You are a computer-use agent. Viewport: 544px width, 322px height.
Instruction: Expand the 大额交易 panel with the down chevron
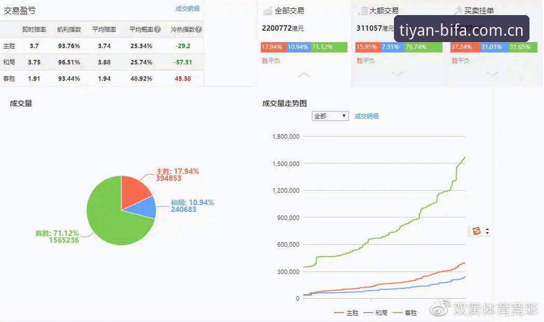point(398,74)
